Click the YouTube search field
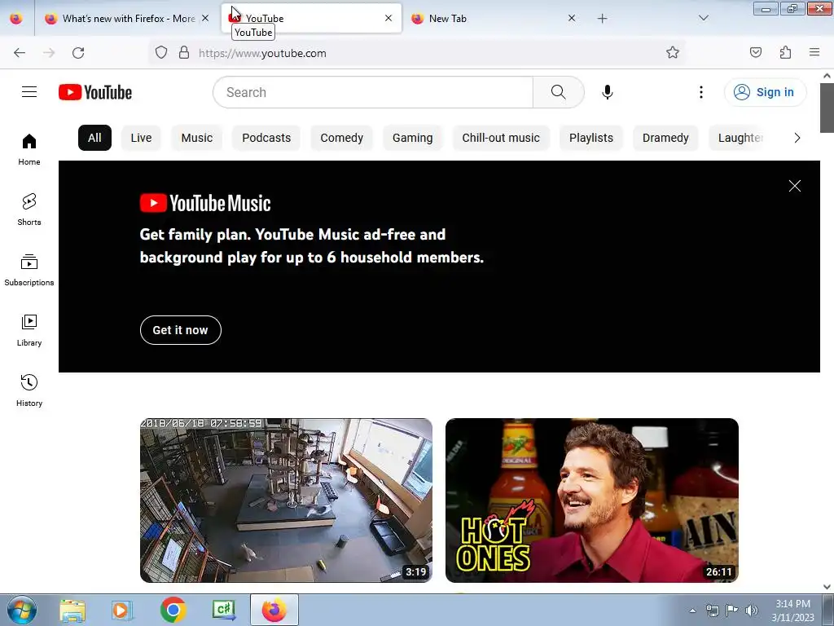This screenshot has height=626, width=834. pyautogui.click(x=373, y=92)
